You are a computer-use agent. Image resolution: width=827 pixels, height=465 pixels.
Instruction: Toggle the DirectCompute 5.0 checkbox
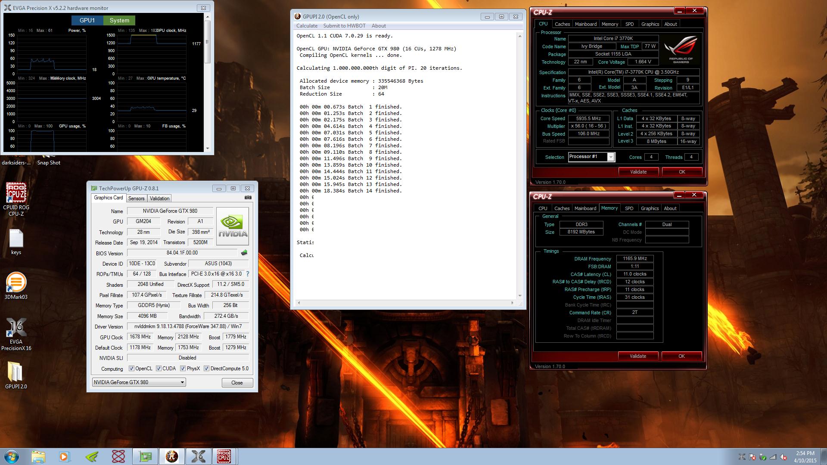tap(206, 369)
